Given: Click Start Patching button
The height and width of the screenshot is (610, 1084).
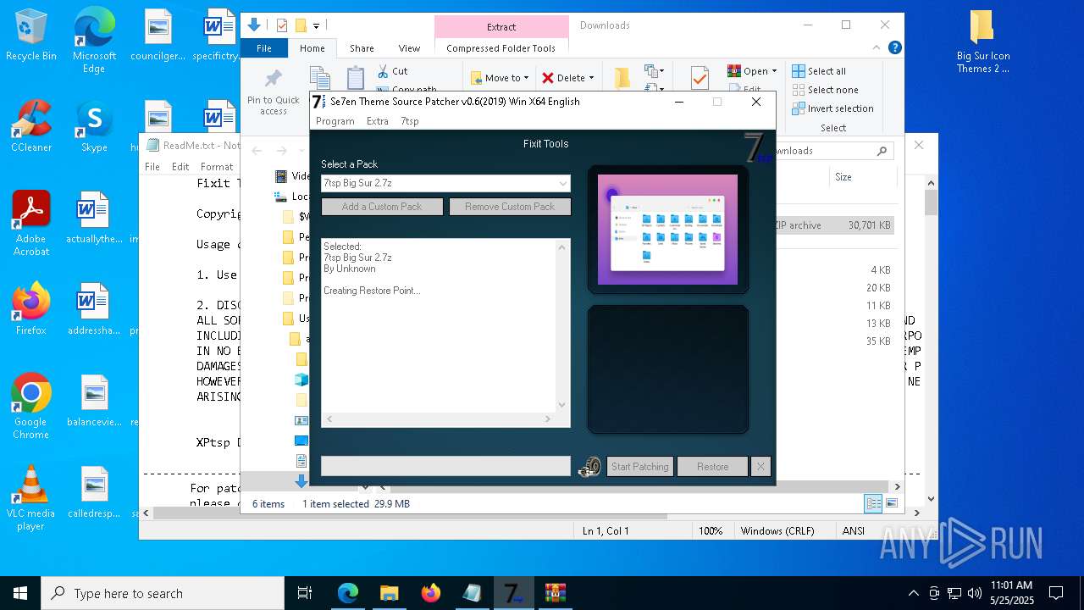Looking at the screenshot, I should (x=639, y=467).
